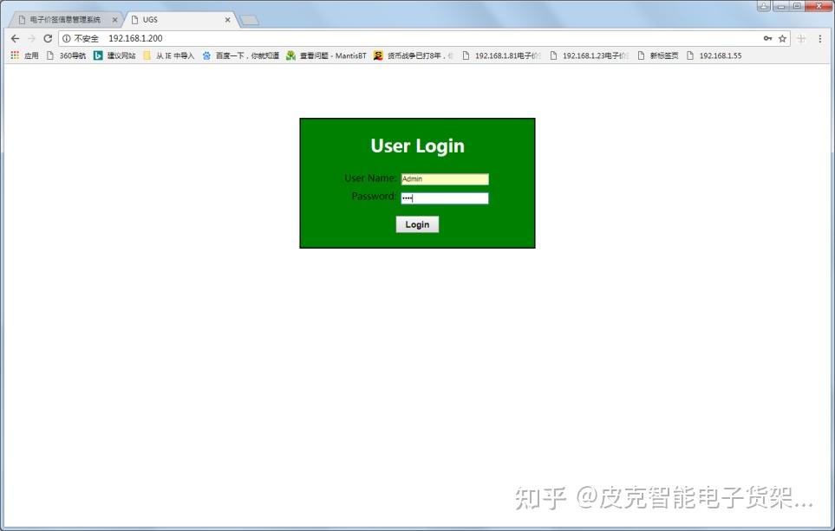The width and height of the screenshot is (835, 531).
Task: Open the 192.168.1.23 bookmark
Action: tap(590, 55)
